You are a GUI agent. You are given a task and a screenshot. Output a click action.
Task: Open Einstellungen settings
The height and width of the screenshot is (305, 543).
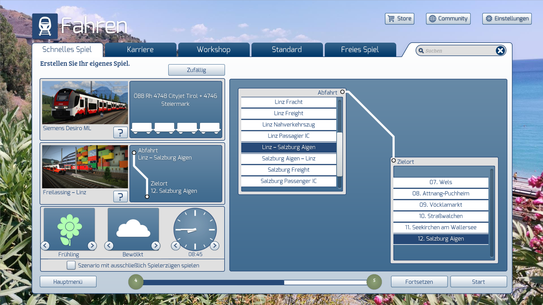[507, 19]
